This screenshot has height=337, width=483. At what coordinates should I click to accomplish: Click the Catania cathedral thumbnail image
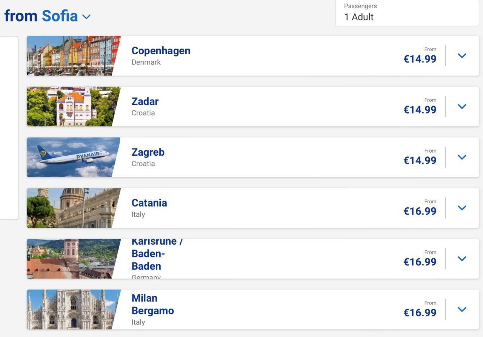click(72, 208)
